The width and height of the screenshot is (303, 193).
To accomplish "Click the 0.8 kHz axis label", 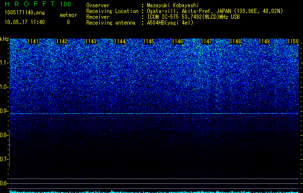I will (4, 135).
